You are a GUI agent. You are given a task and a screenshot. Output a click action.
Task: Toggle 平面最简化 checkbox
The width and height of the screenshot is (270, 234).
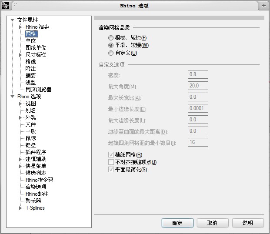111,170
